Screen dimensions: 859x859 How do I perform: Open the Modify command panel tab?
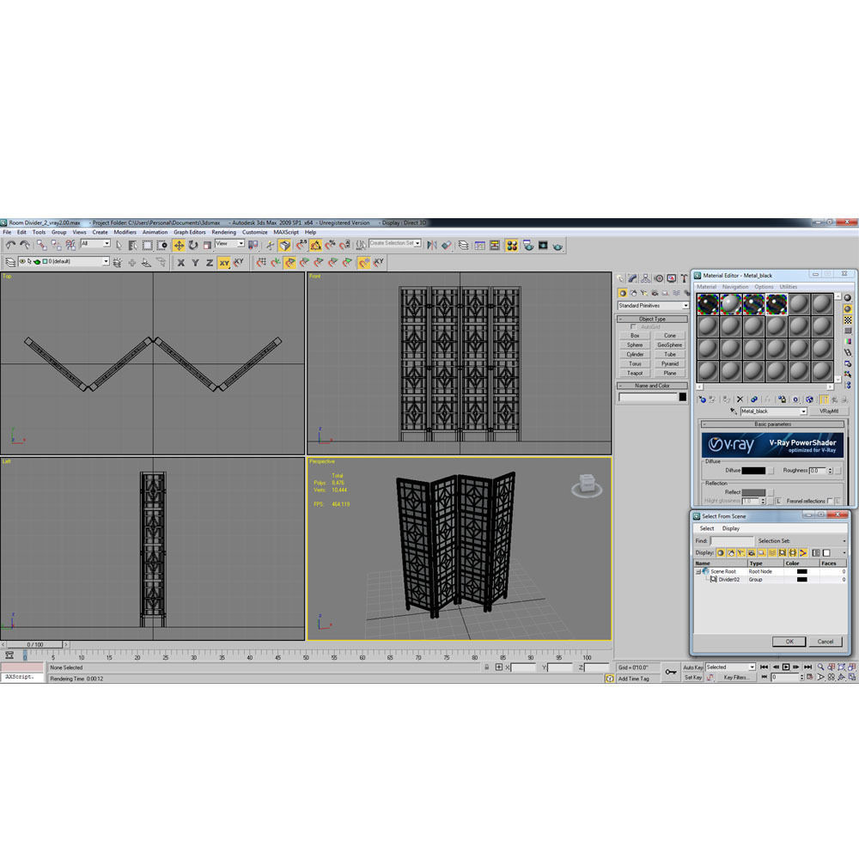pyautogui.click(x=633, y=278)
